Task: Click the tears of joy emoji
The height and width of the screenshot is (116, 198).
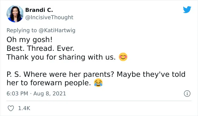Action: coord(98,83)
